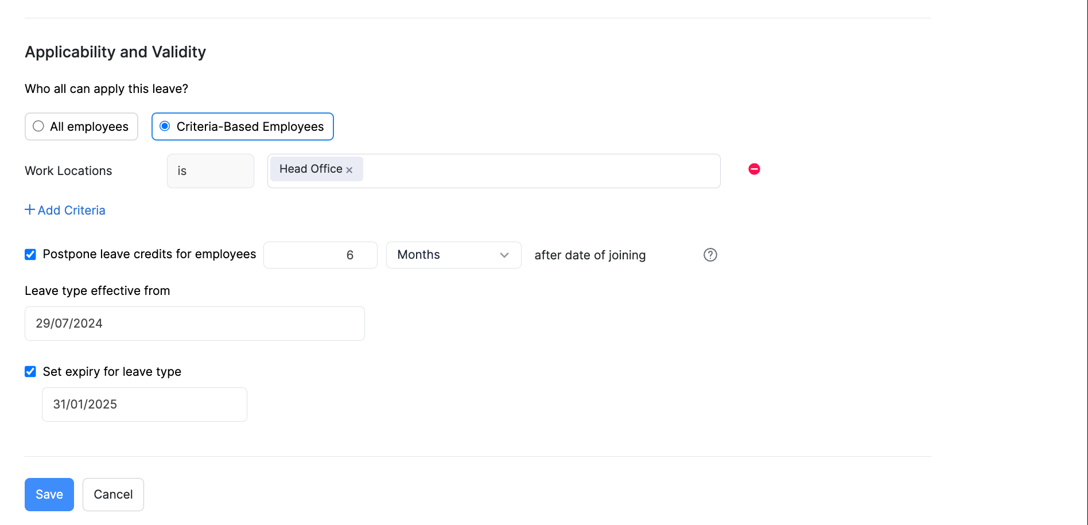Viewport: 1088px width, 525px height.
Task: Select the All employees option
Action: pyautogui.click(x=38, y=126)
